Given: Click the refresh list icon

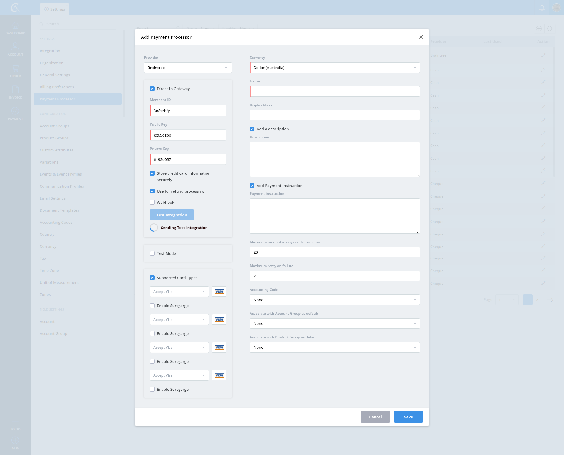Looking at the screenshot, I should pos(550,28).
